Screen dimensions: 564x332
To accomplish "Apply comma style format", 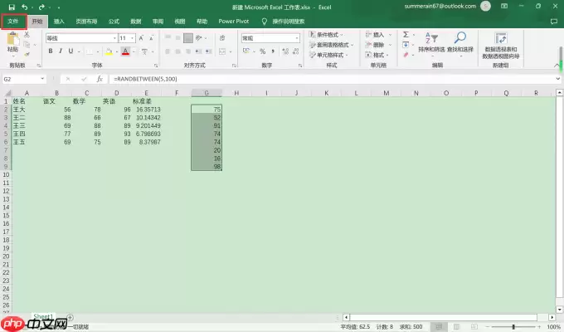I will [273, 51].
